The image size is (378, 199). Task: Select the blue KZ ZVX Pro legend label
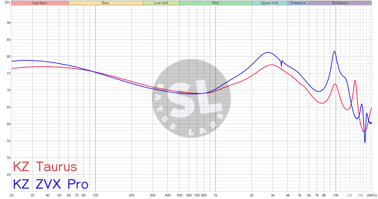50,184
